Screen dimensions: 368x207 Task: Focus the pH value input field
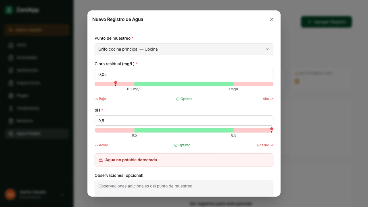[x=184, y=120]
